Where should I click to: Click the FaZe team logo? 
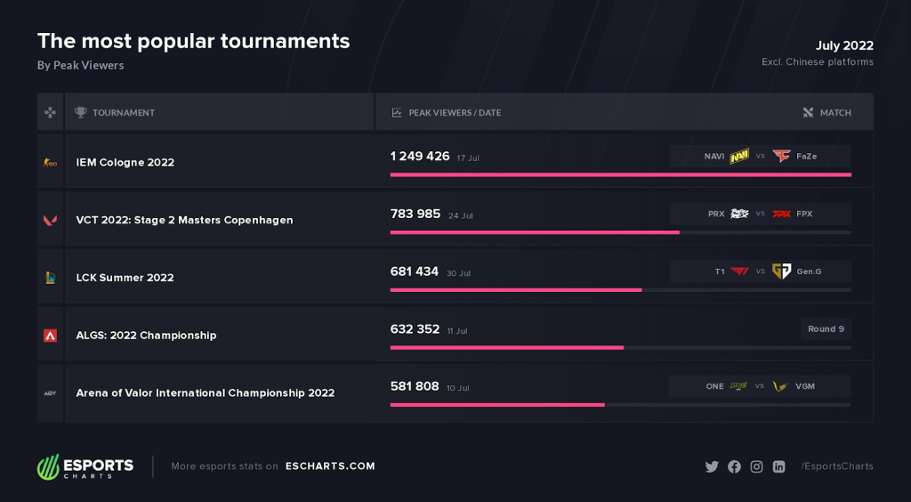781,157
